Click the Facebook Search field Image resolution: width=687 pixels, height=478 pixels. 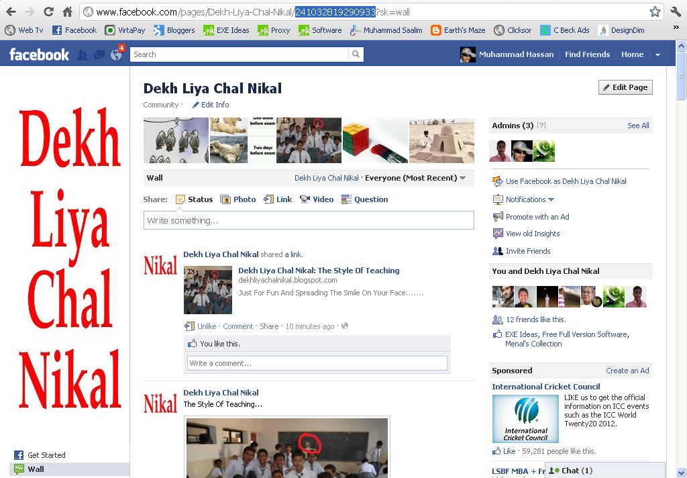(x=240, y=54)
